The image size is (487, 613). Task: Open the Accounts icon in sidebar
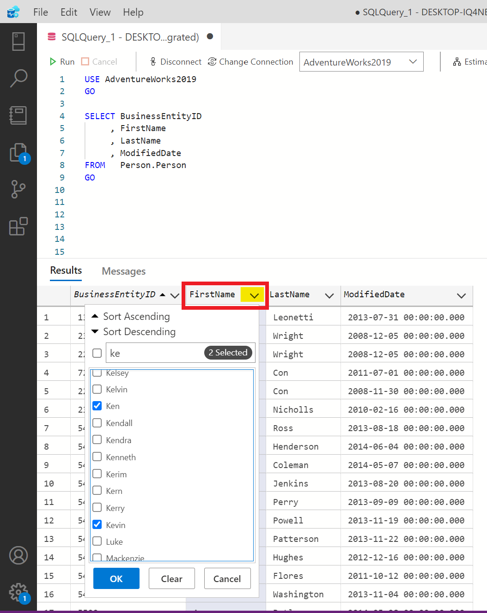click(x=18, y=555)
